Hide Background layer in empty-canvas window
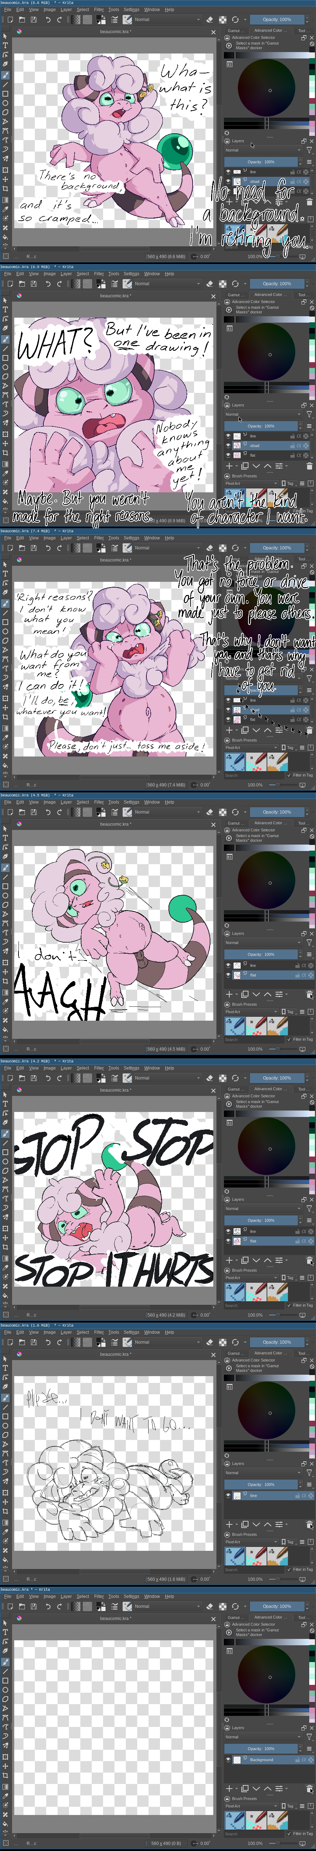 click(x=229, y=1760)
